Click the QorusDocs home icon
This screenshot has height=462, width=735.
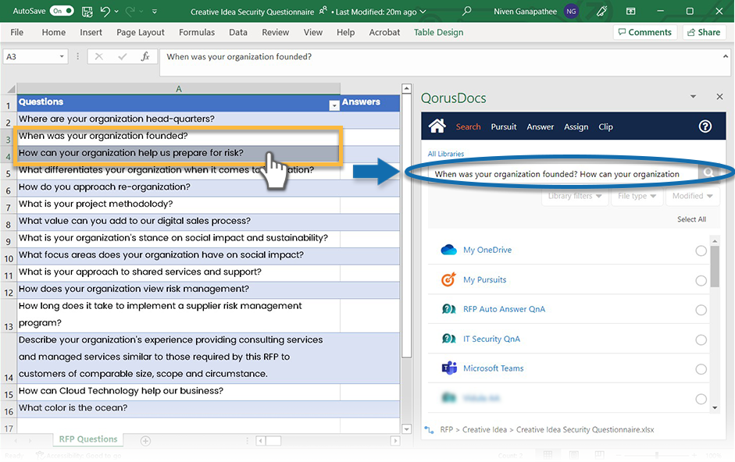tap(437, 126)
